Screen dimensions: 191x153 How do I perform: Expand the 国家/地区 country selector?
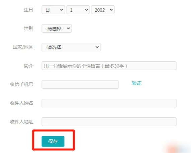tap(71, 47)
